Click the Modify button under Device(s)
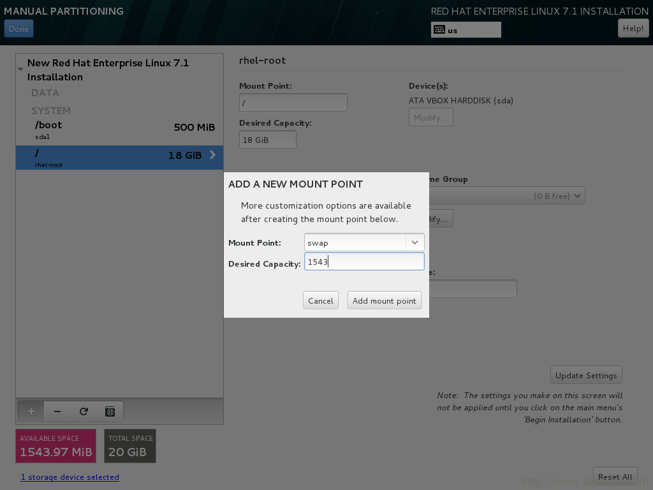 pyautogui.click(x=430, y=117)
